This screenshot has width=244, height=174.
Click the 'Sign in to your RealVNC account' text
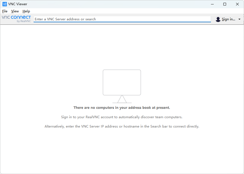tap(122, 117)
